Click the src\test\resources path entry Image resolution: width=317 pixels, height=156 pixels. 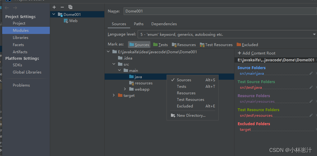(x=256, y=116)
